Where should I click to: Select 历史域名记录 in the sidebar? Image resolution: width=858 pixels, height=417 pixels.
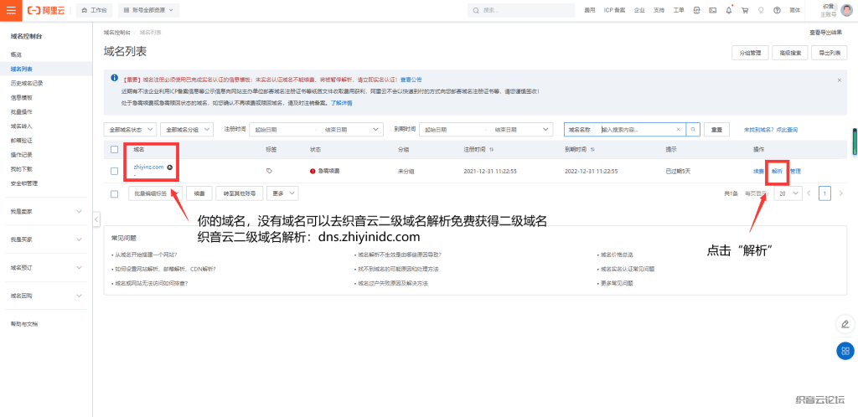[26, 83]
